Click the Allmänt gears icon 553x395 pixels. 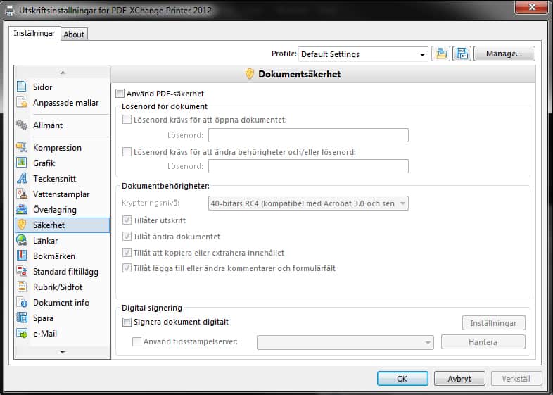point(22,125)
